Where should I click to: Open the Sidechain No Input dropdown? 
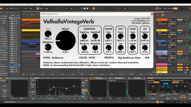tap(5, 82)
